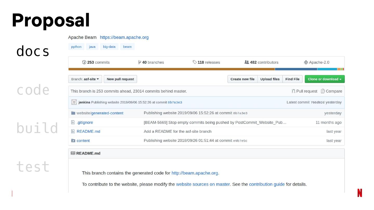The height and width of the screenshot is (210, 374).
Task: Open the generated-content folder link
Action: 107,113
